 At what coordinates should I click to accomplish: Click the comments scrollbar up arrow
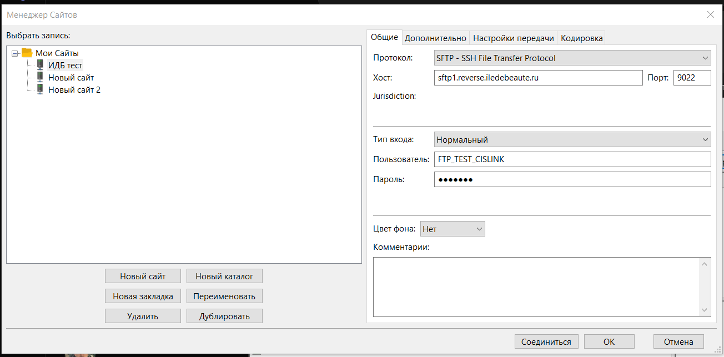click(x=705, y=263)
